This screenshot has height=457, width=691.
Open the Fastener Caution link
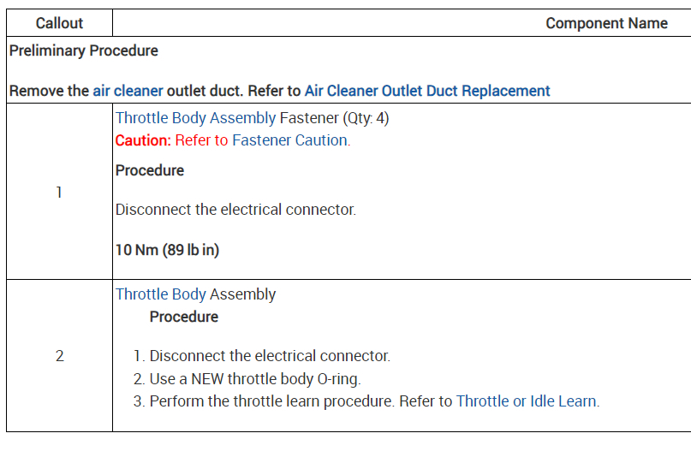tap(289, 140)
